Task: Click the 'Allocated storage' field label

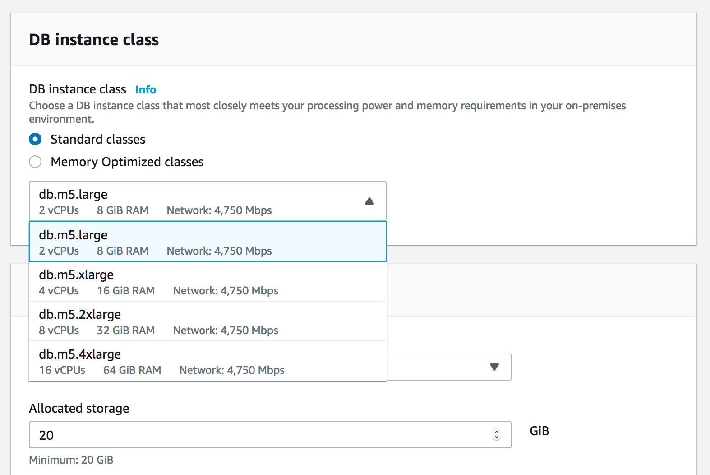Action: 79,408
